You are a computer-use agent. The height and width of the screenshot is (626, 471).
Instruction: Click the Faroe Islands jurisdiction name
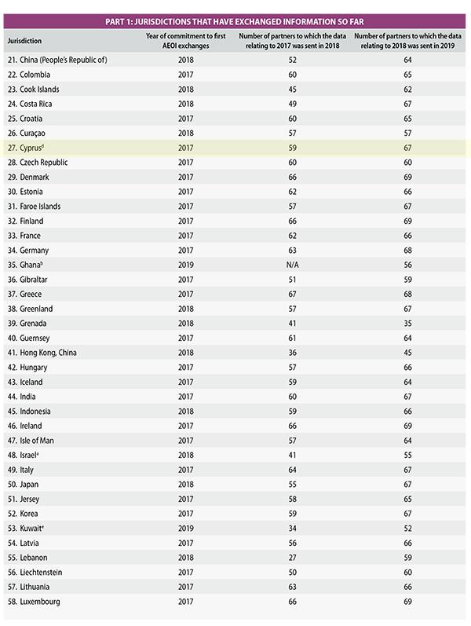[x=38, y=206]
